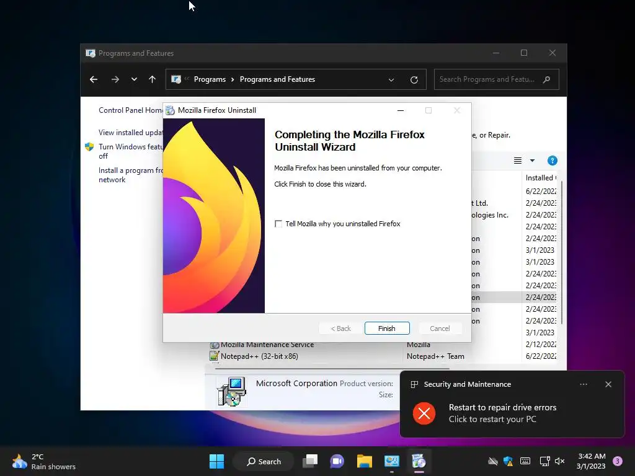Viewport: 635px width, 476px height.
Task: Minimize the Mozilla Firefox Uninstall dialog
Action: 401,110
